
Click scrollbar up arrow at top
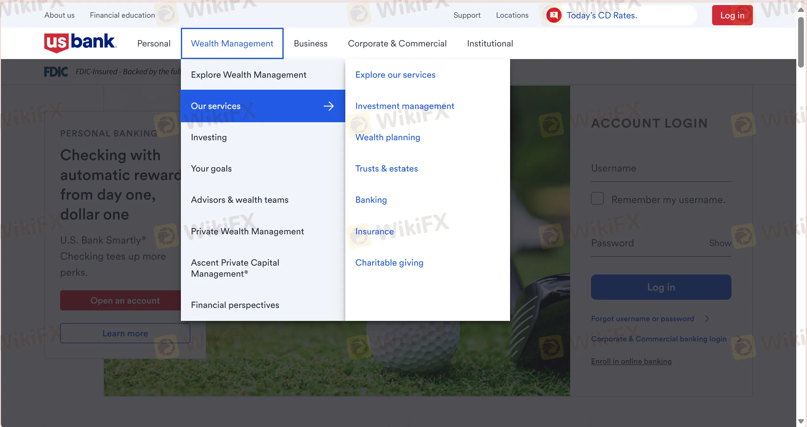coord(801,10)
